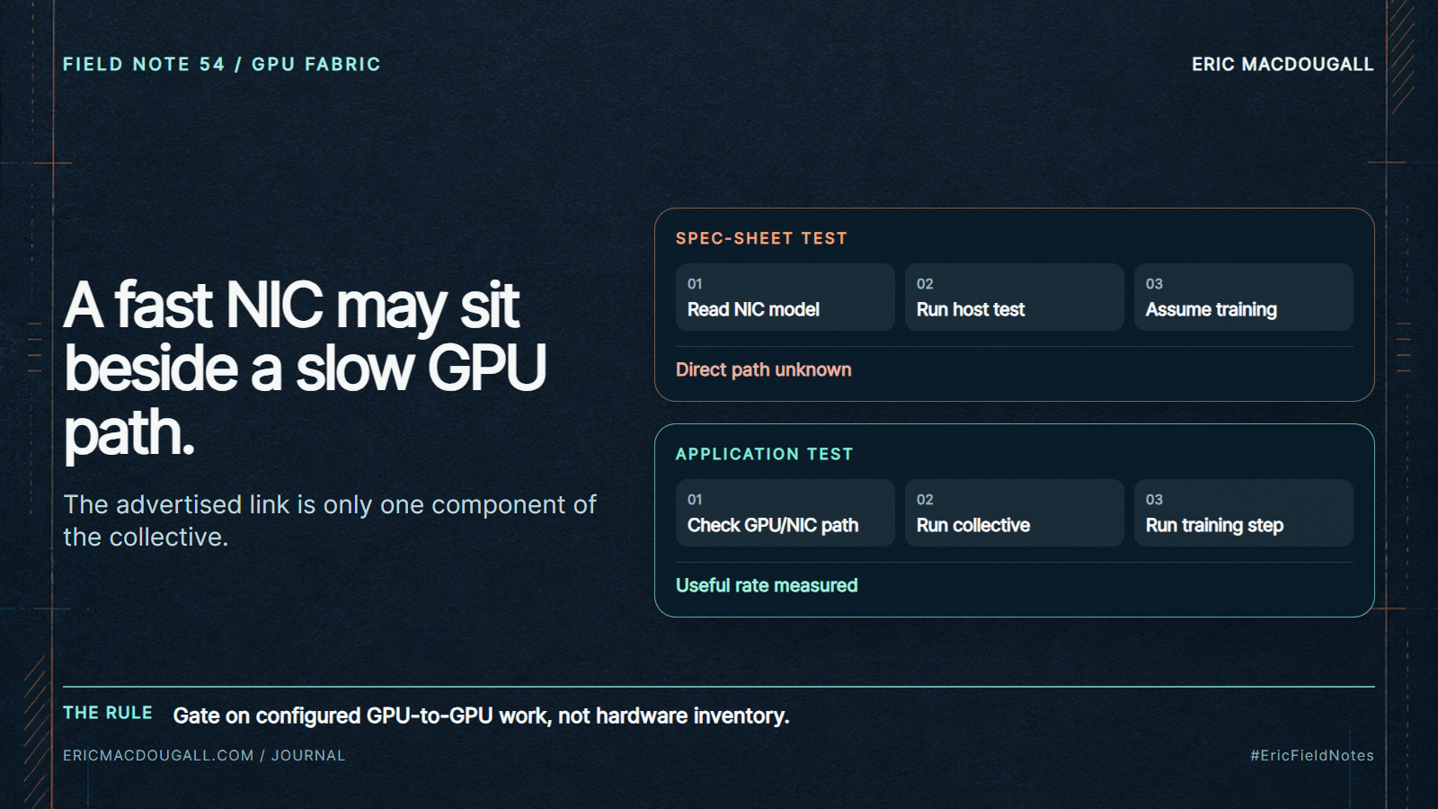Click the Run training step card

click(x=1244, y=512)
